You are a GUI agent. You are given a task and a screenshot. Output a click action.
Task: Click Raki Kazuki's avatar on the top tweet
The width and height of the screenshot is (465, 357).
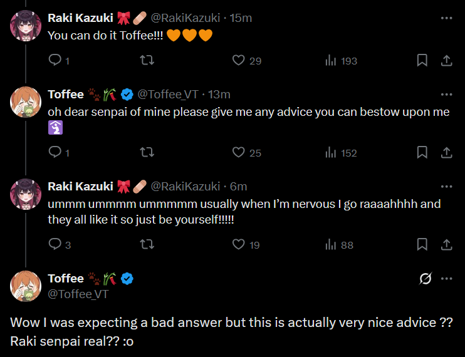click(x=26, y=27)
